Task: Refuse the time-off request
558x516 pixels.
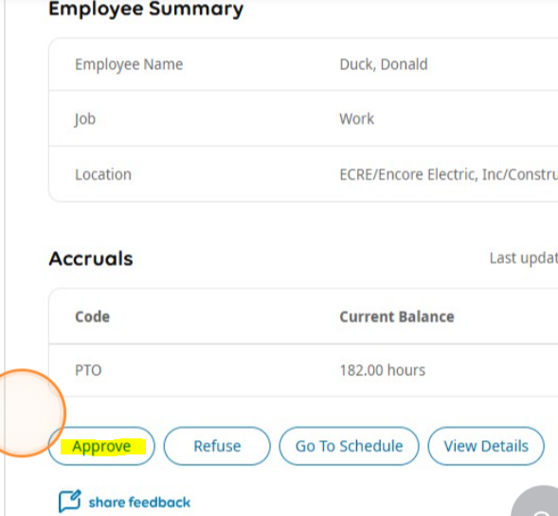Action: pos(217,446)
